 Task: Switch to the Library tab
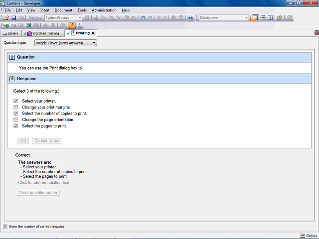11,33
